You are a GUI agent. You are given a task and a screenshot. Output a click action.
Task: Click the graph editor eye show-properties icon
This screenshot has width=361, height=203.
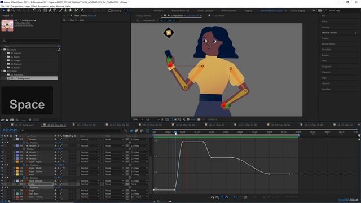pos(212,197)
